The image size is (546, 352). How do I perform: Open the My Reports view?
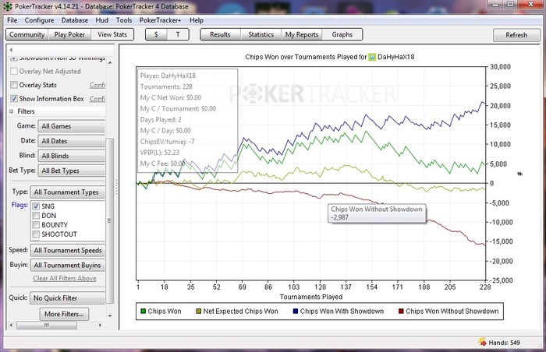[x=302, y=34]
